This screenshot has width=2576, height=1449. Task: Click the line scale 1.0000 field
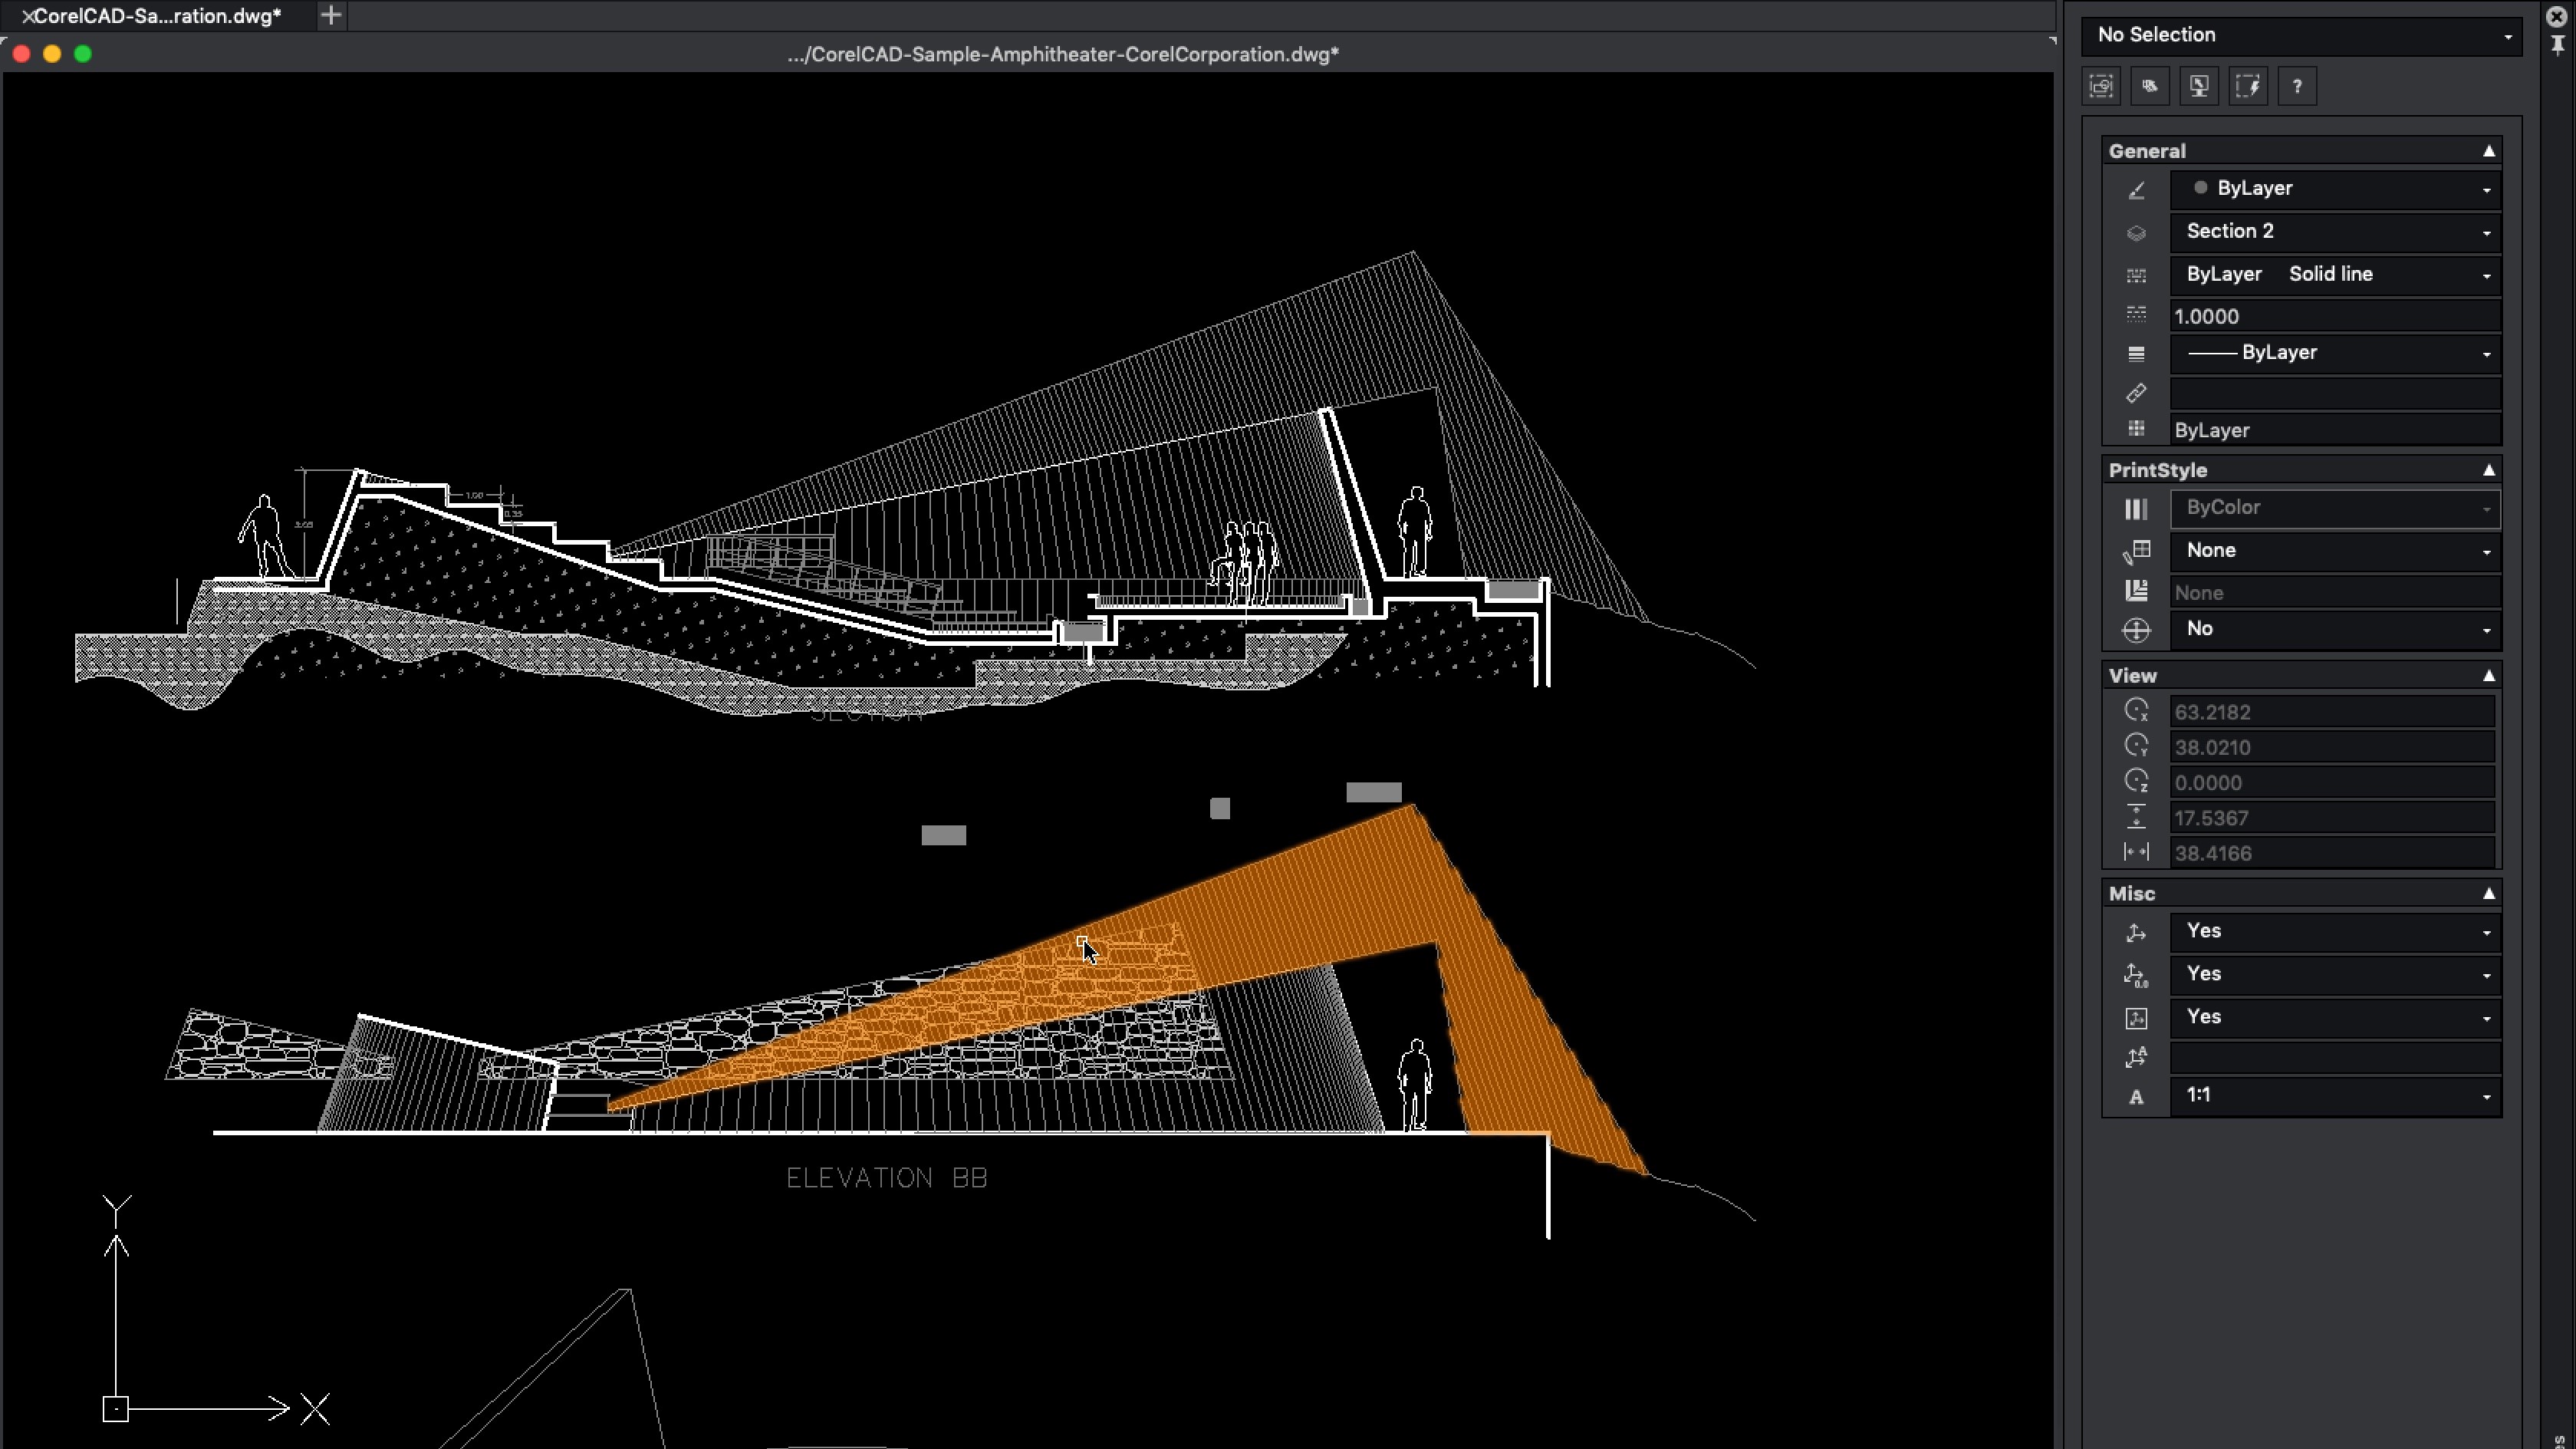pyautogui.click(x=2335, y=316)
